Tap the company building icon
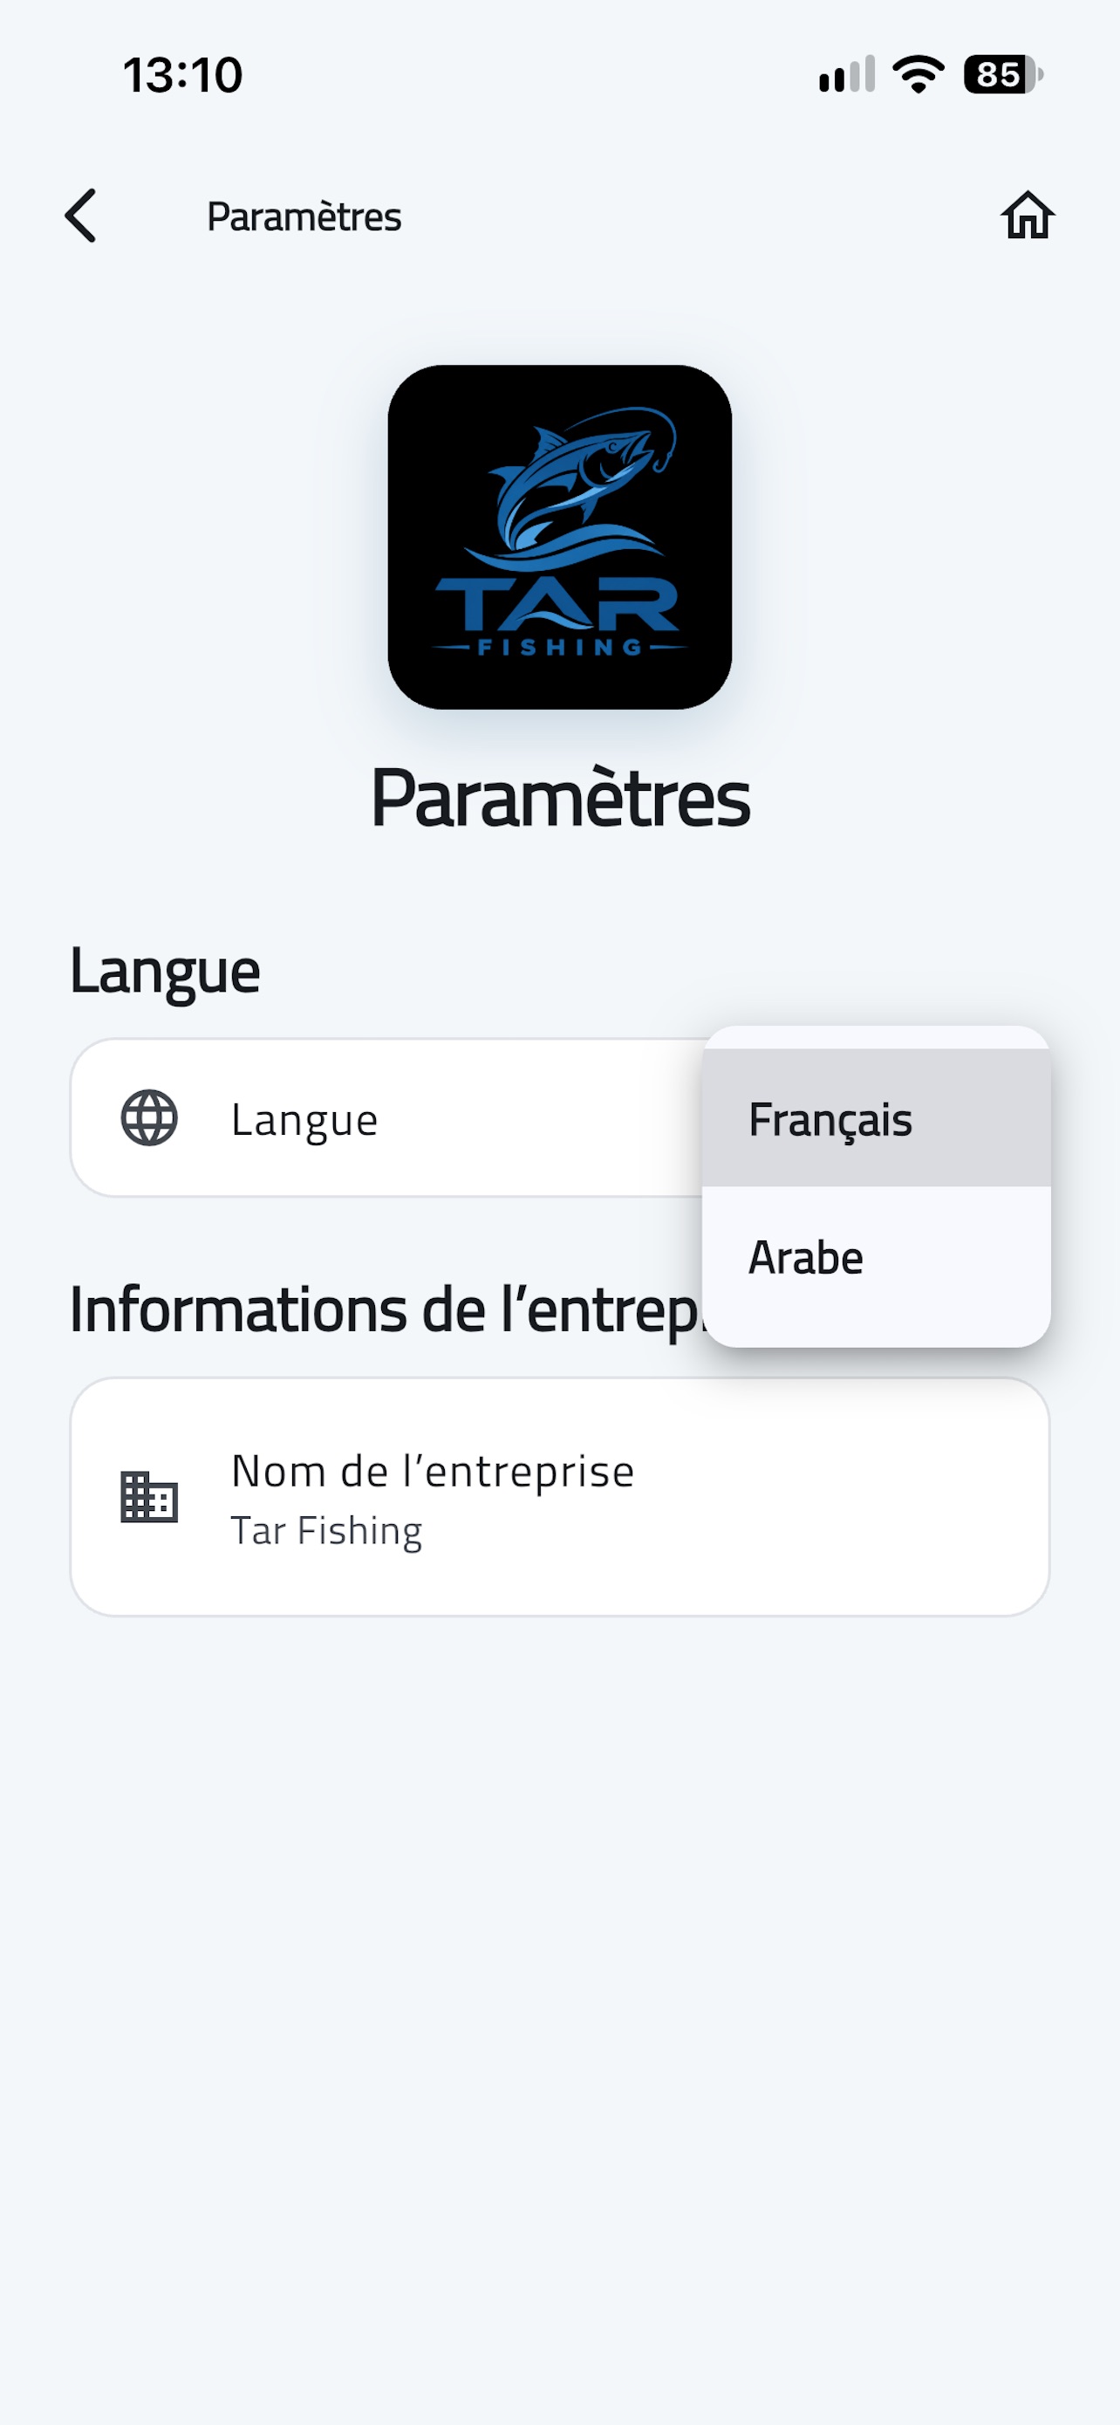This screenshot has width=1120, height=2425. tap(148, 1496)
